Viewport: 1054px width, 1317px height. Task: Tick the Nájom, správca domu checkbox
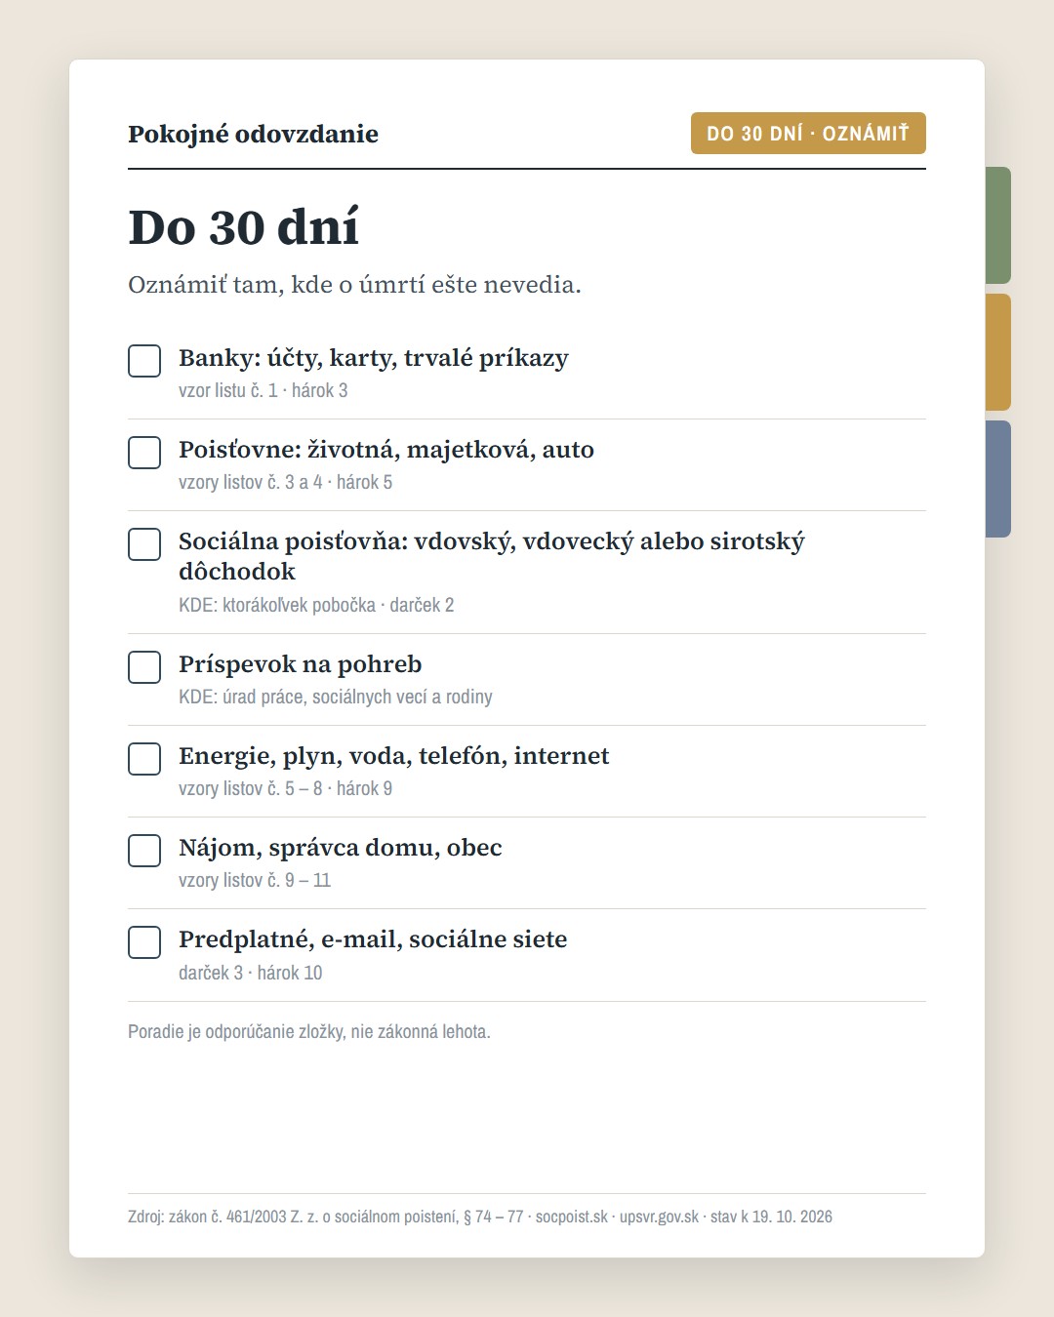pos(144,851)
